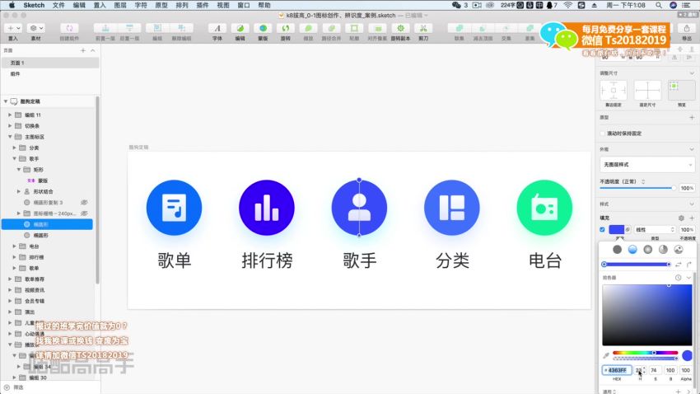Click the 排行榜 bar chart icon on canvas
Image resolution: width=700 pixels, height=394 pixels.
[x=267, y=208]
